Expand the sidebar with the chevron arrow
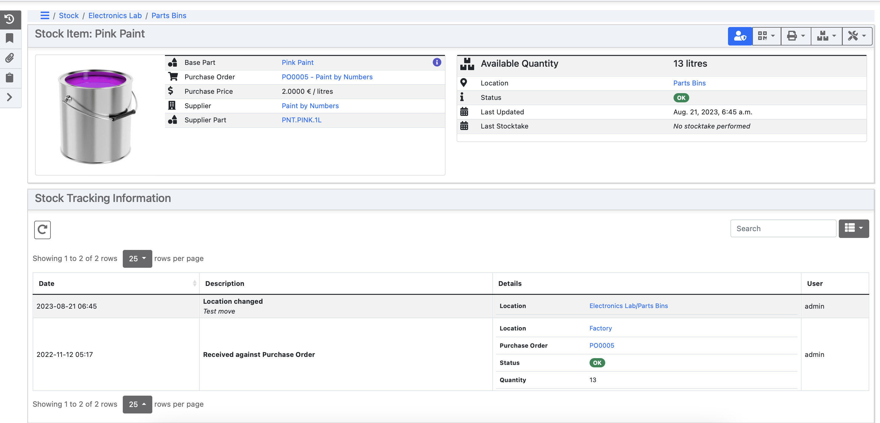The width and height of the screenshot is (880, 423). click(10, 97)
